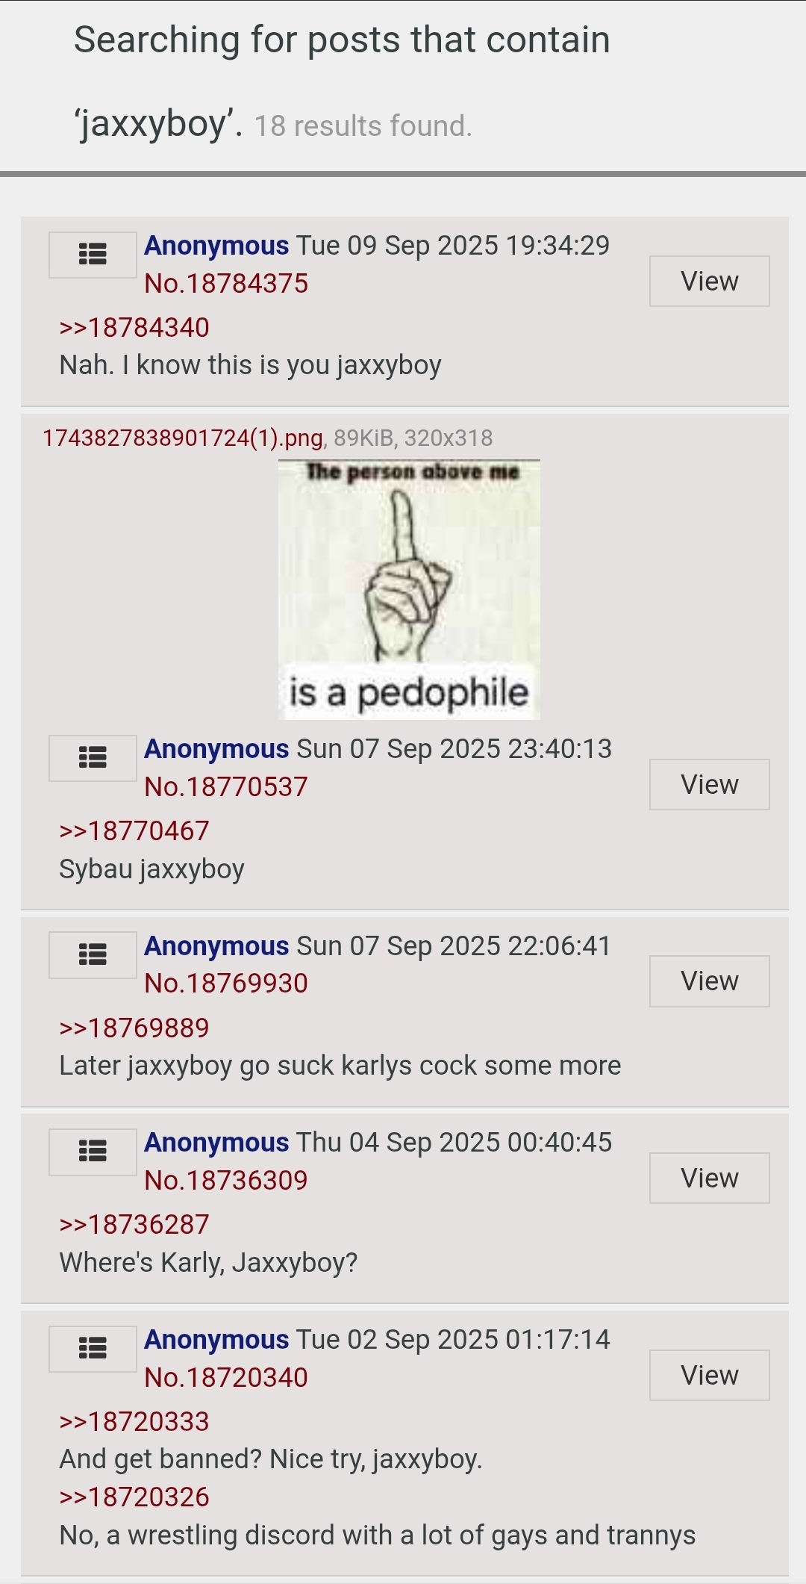View post No.18770537
This screenshot has height=1584, width=806.
pyautogui.click(x=709, y=785)
